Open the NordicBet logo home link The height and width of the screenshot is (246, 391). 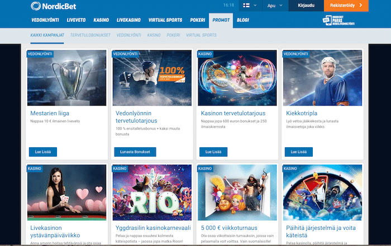point(54,6)
